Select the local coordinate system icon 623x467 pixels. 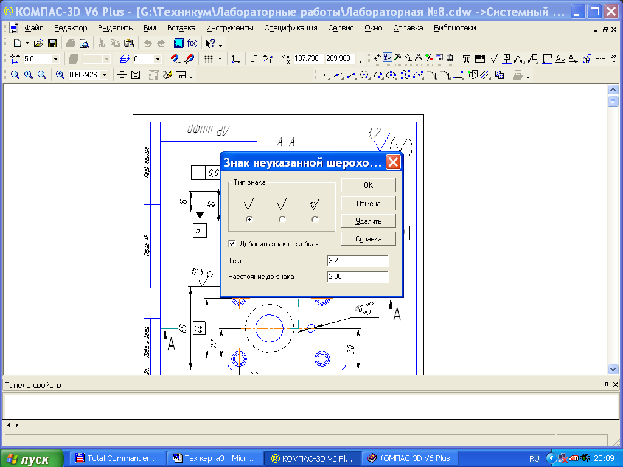[x=236, y=59]
